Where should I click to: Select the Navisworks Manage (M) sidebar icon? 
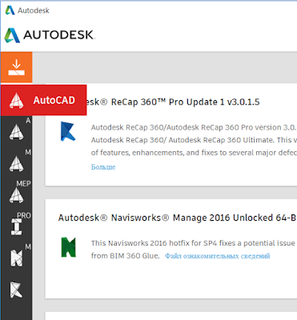[17, 258]
